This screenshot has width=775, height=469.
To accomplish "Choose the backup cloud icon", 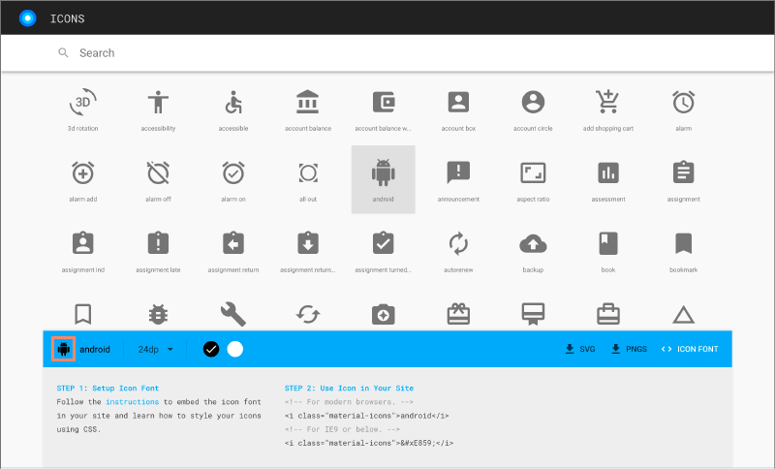I will click(x=533, y=244).
